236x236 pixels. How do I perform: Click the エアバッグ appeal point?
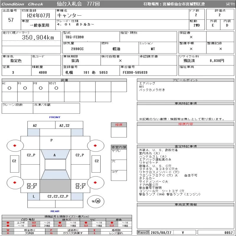(x=147, y=83)
